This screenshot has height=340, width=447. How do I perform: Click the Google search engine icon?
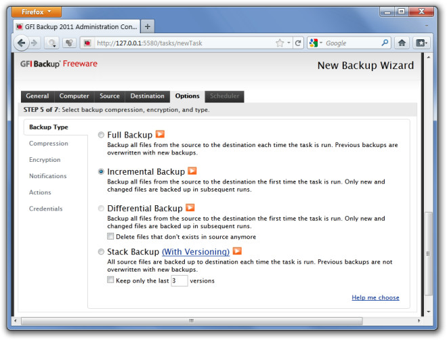click(x=314, y=43)
